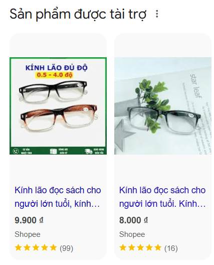Click the delivery truck icon in green banner
Image resolution: width=214 pixels, height=265 pixels.
[89, 151]
